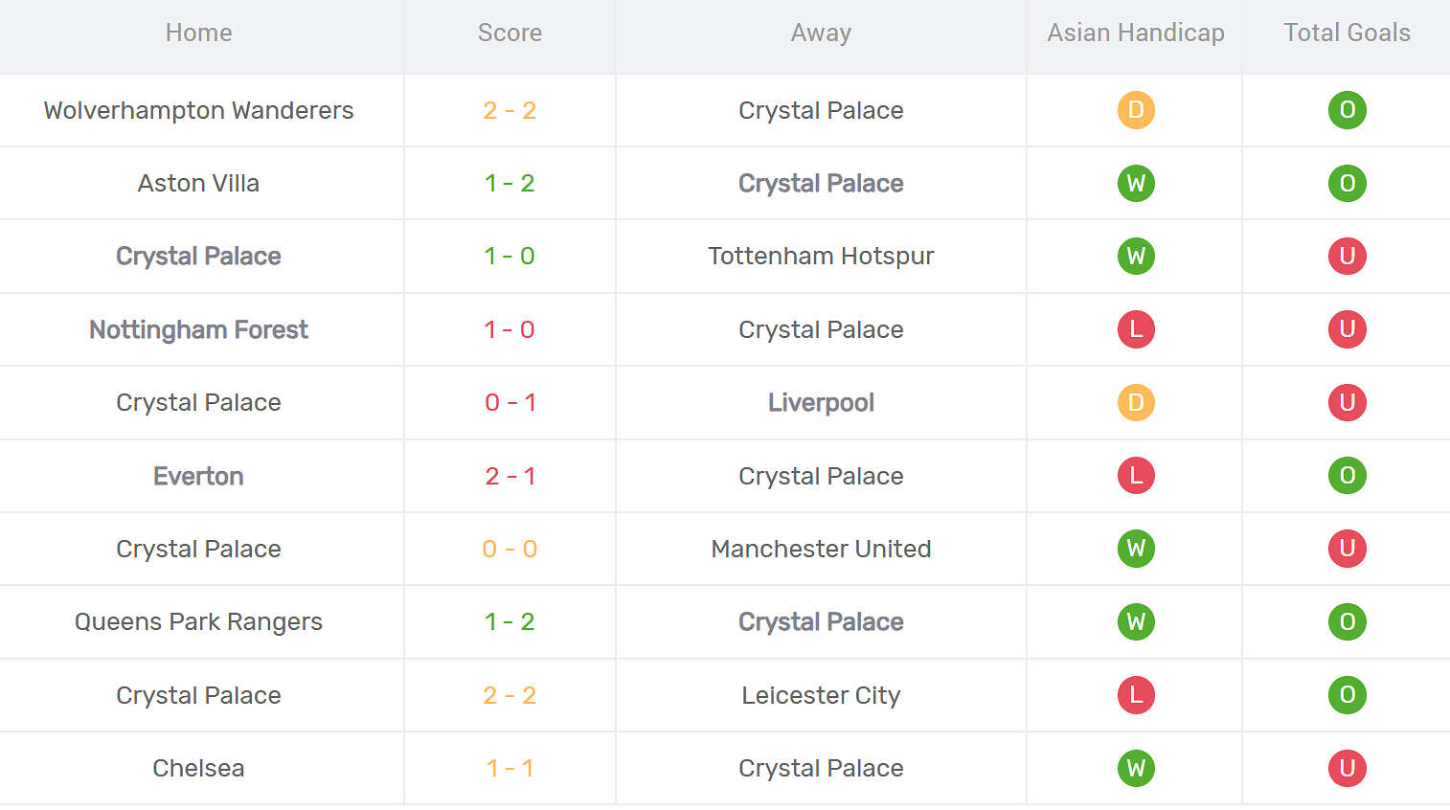Click the Score column header
The image size is (1450, 810).
tap(510, 33)
